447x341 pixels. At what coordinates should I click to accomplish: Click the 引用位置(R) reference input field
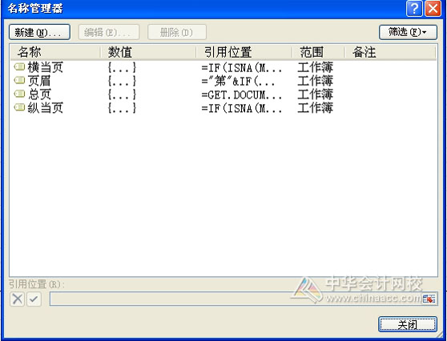click(236, 299)
